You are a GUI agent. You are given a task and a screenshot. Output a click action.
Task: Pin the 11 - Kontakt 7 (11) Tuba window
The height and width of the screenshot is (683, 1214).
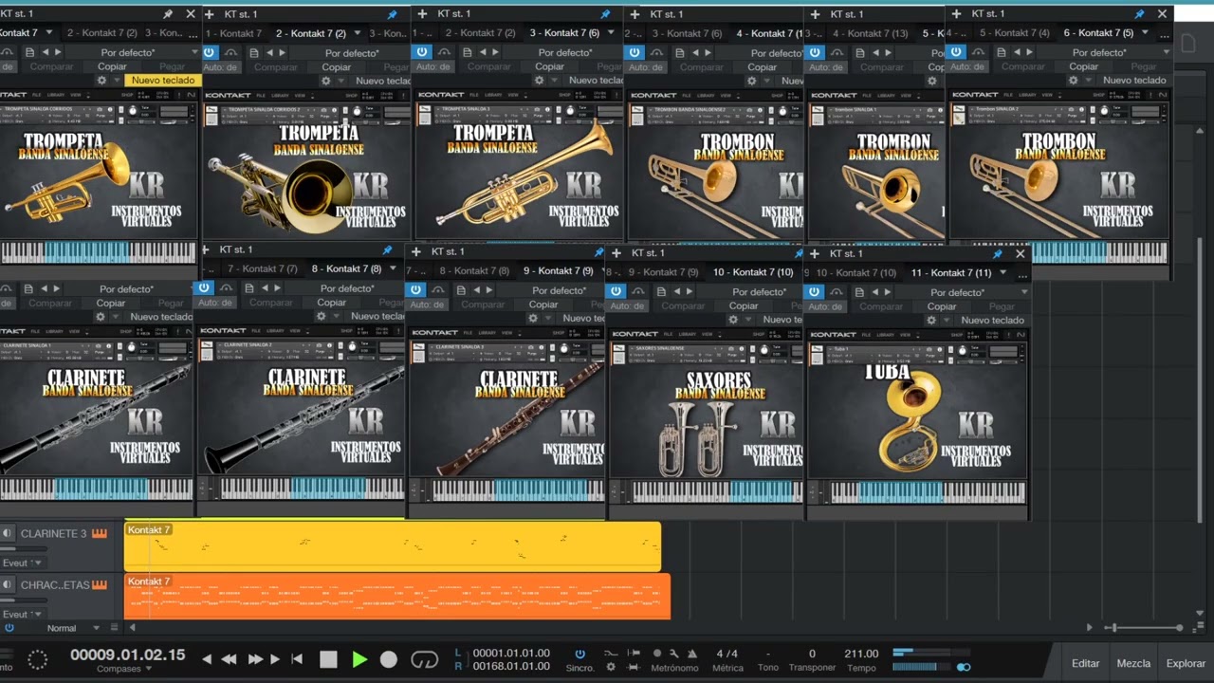tap(997, 254)
